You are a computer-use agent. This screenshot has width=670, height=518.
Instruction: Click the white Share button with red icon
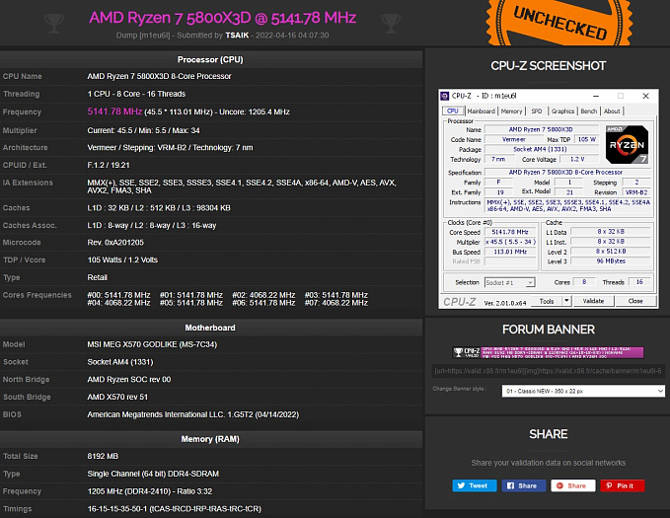click(572, 485)
